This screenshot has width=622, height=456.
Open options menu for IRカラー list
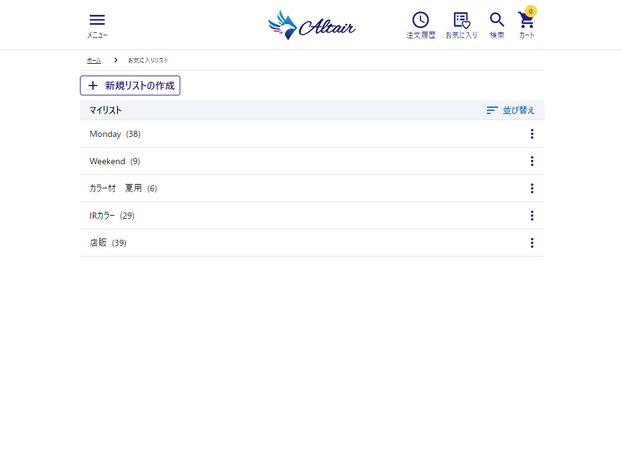[532, 216]
